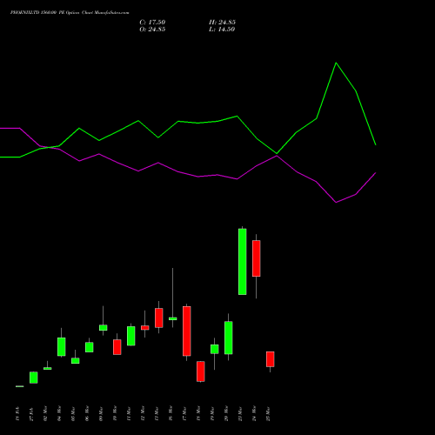Select the '23 Mar' date label
The image size is (435, 435).
pyautogui.click(x=240, y=414)
